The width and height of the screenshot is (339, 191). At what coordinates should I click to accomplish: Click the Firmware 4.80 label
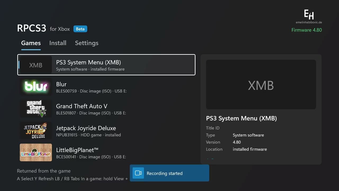point(307,30)
